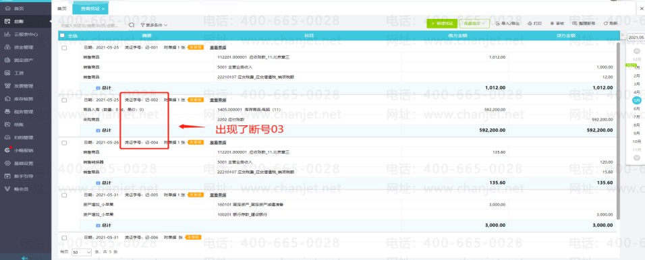Select 1月 in the month timeline
The width and height of the screenshot is (645, 260).
[x=637, y=67]
